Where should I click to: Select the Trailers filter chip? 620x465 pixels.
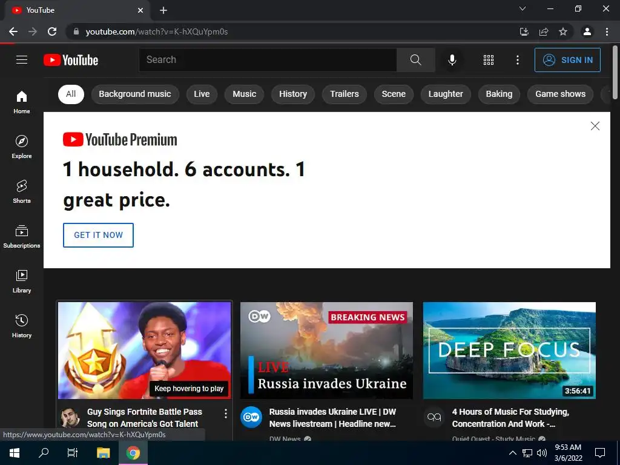point(345,94)
